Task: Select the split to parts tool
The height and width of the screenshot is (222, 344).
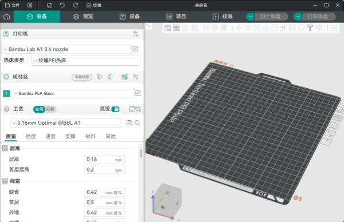Action: click(215, 28)
